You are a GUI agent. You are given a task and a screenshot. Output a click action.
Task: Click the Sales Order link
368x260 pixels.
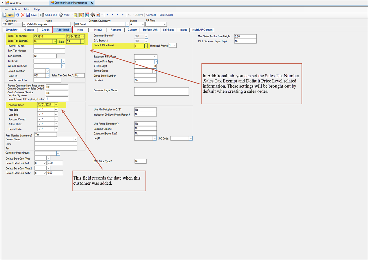(166, 15)
